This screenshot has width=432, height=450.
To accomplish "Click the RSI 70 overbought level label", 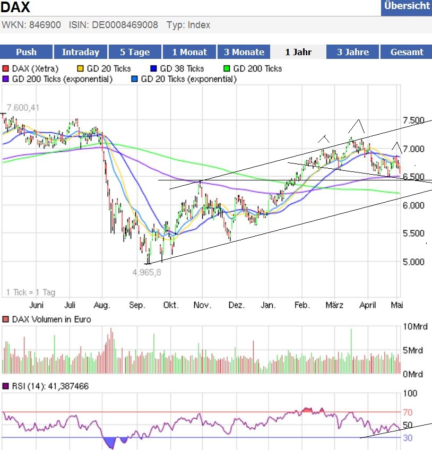I will pyautogui.click(x=408, y=412).
